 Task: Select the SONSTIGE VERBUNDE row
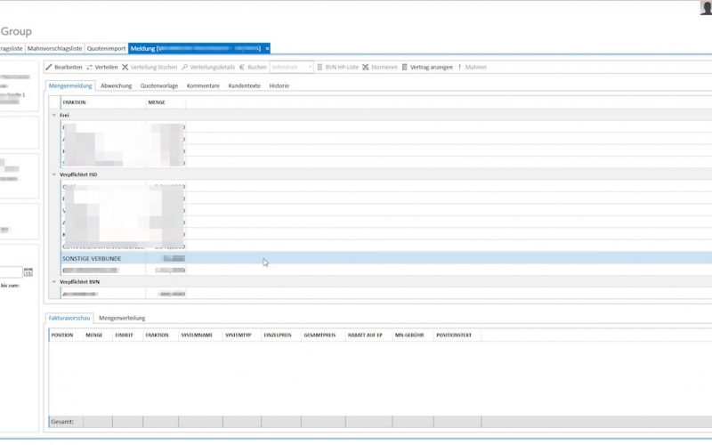tap(386, 258)
